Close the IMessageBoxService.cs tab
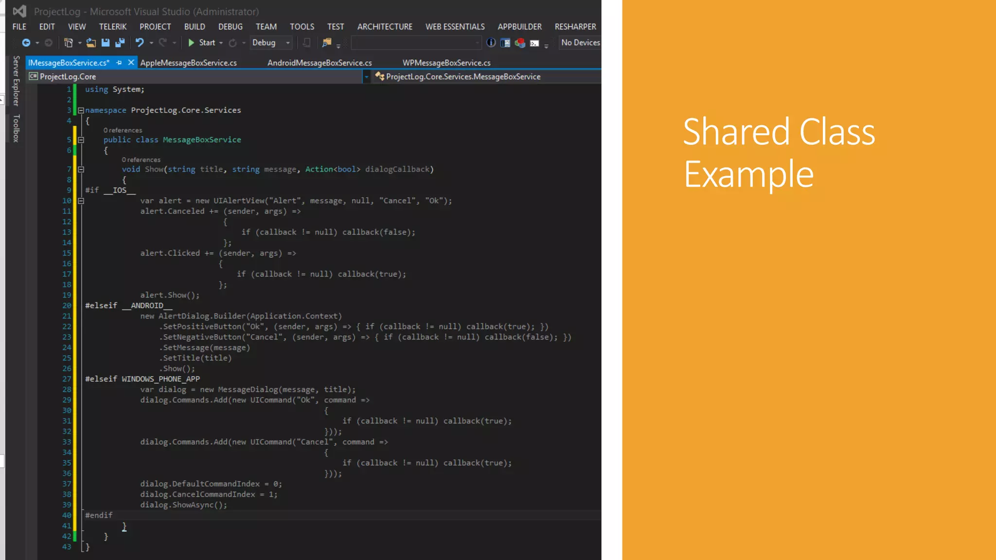The height and width of the screenshot is (560, 996). pyautogui.click(x=131, y=63)
